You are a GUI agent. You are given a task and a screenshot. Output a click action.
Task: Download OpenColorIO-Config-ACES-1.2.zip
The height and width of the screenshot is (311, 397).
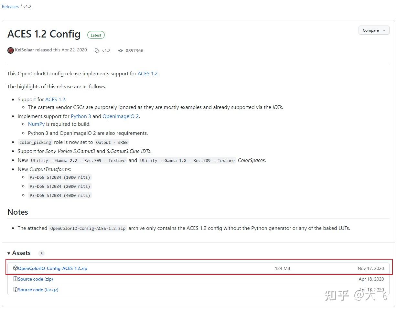(x=53, y=268)
